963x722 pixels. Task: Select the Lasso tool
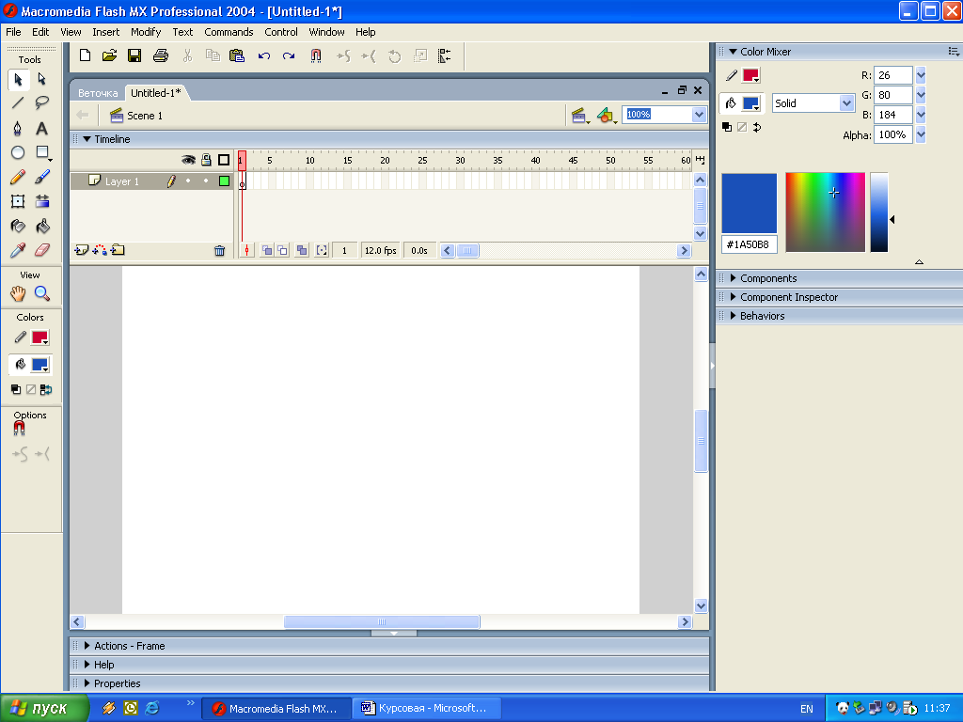41,103
